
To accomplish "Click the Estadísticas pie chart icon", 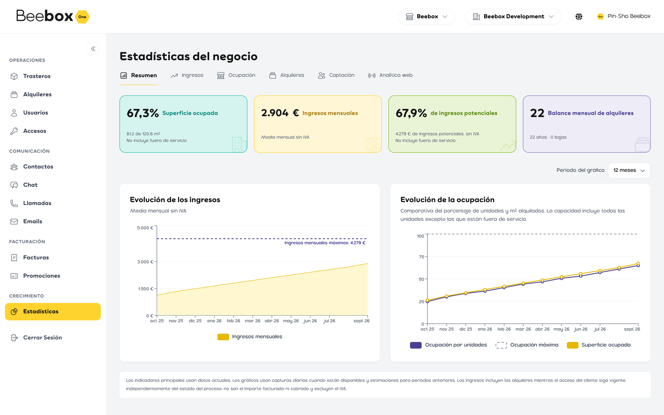I will tap(14, 312).
